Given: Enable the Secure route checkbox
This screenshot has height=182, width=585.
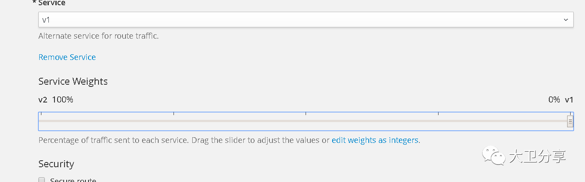Looking at the screenshot, I should [42, 180].
